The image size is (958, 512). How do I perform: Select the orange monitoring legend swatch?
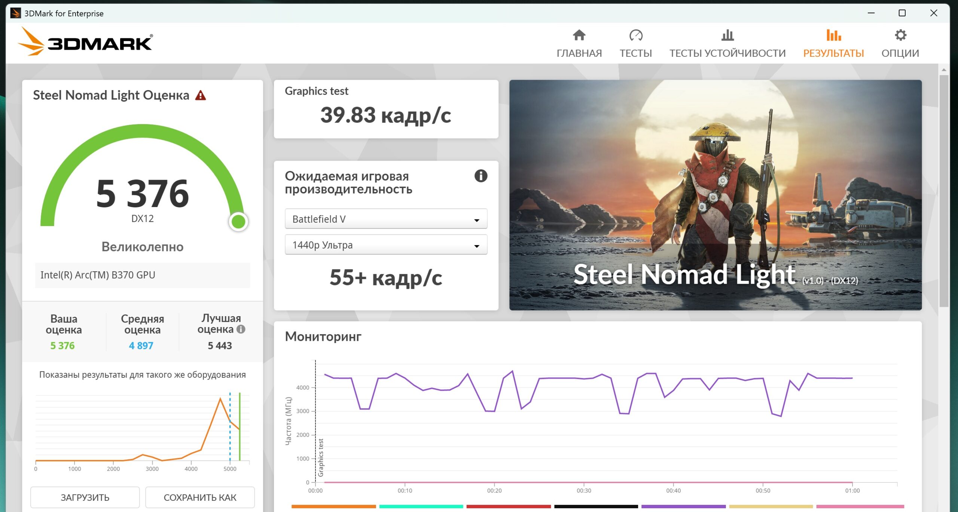(x=333, y=506)
